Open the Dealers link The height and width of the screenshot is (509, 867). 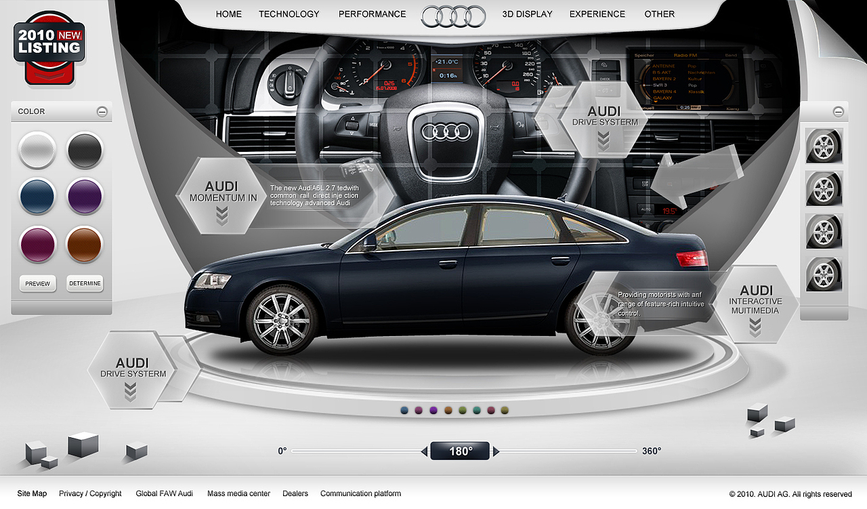pyautogui.click(x=295, y=493)
